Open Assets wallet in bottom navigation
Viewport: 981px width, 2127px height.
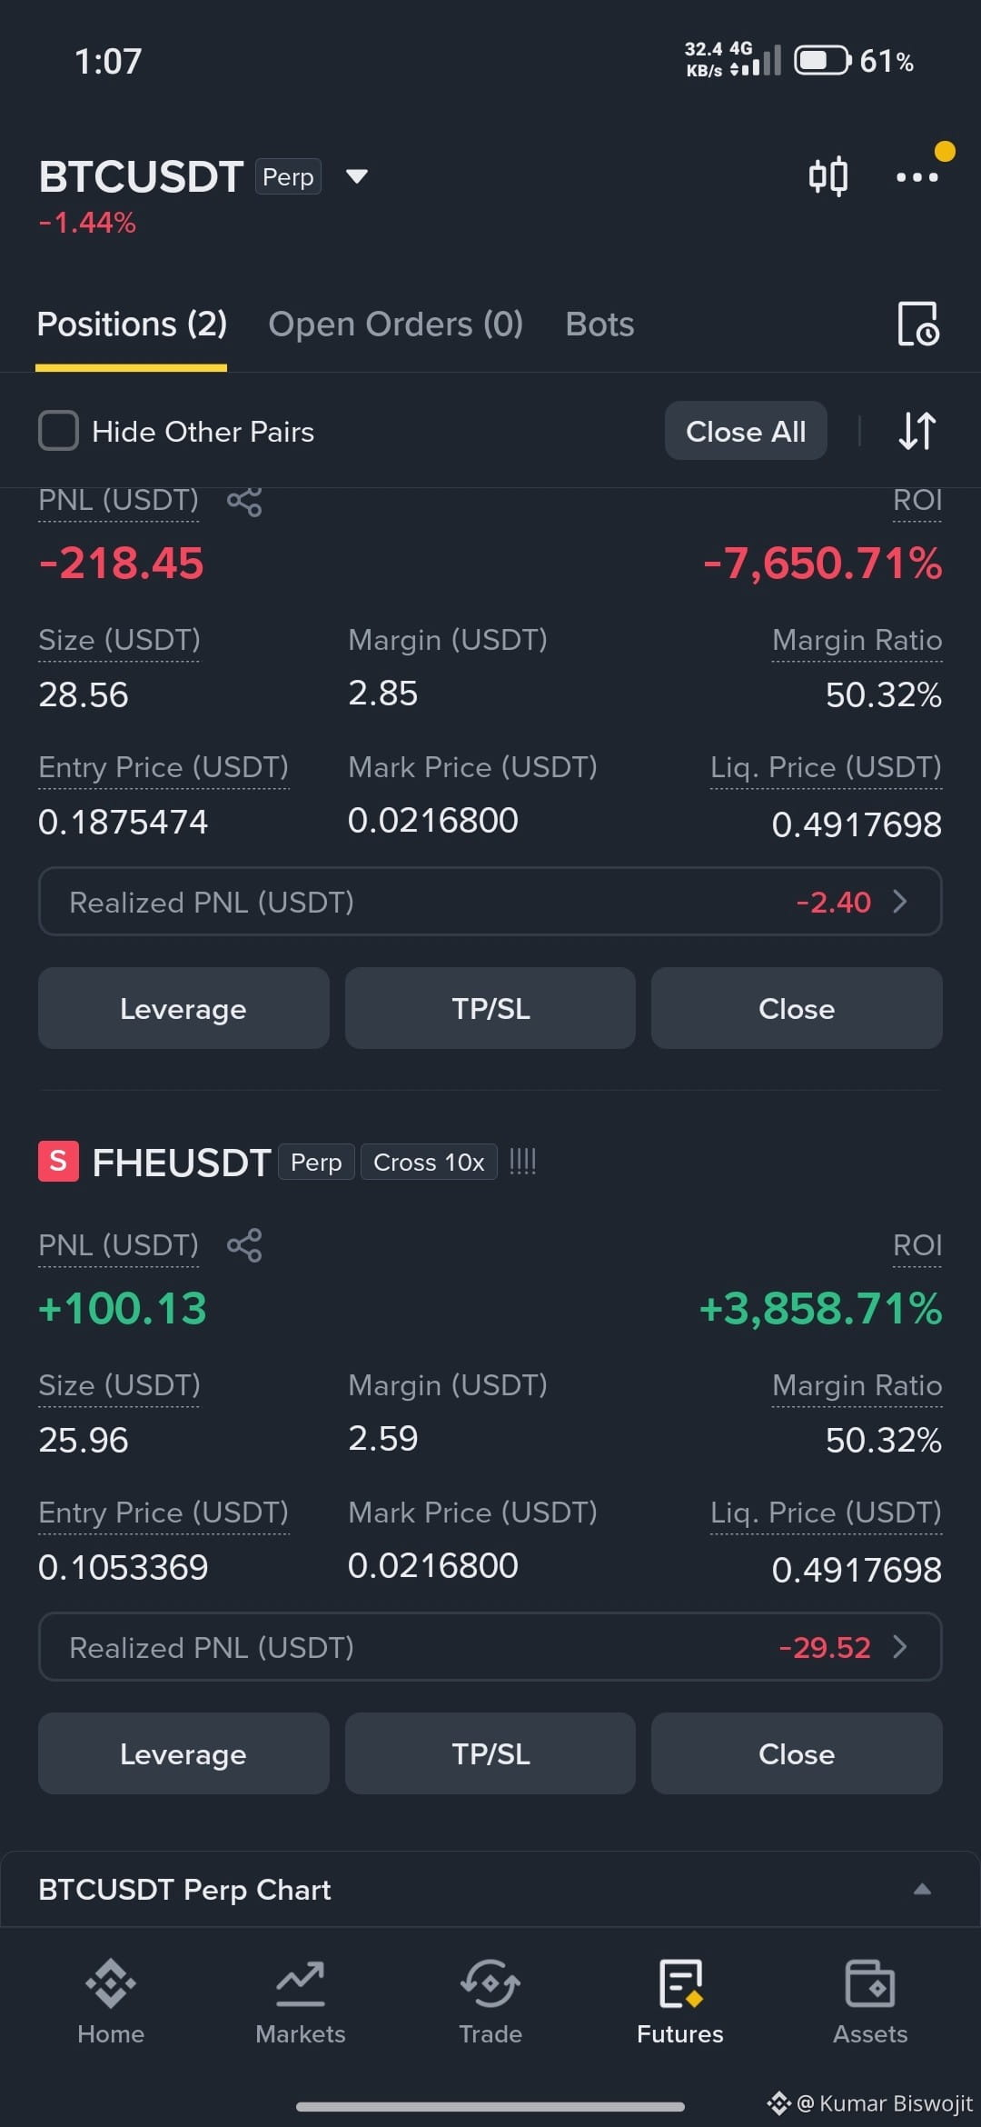tap(870, 2002)
